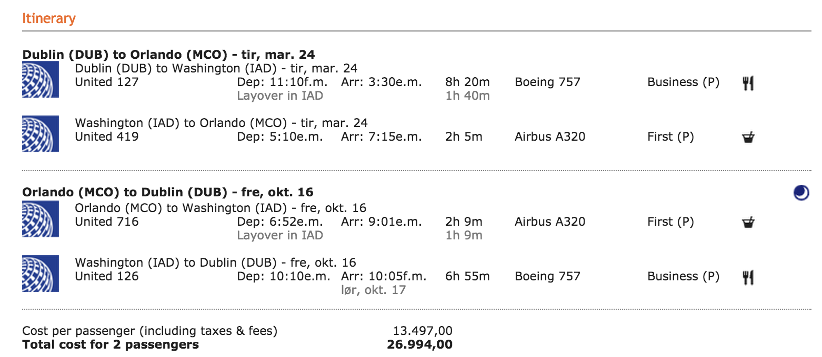Click the lør, okt. 17 arrival date note
Image resolution: width=822 pixels, height=357 pixels.
[x=373, y=290]
